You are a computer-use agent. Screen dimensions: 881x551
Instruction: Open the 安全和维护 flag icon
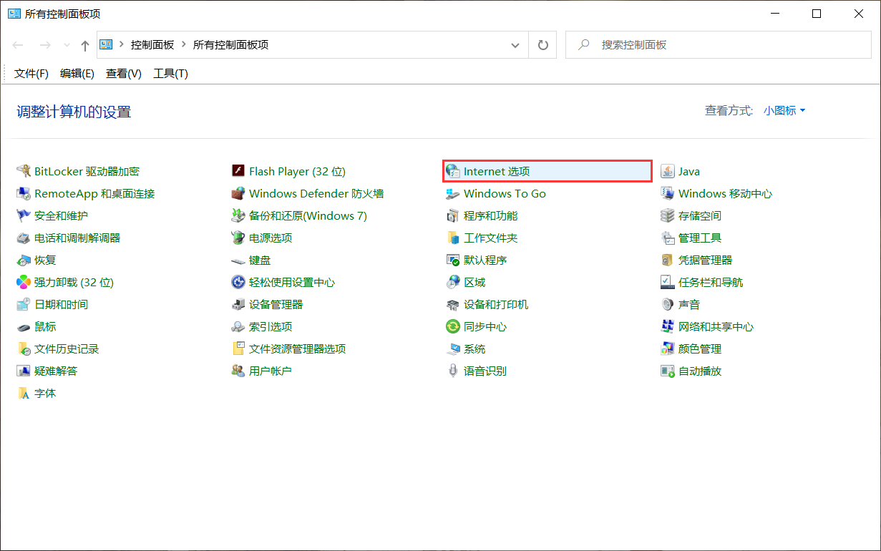[x=24, y=215]
